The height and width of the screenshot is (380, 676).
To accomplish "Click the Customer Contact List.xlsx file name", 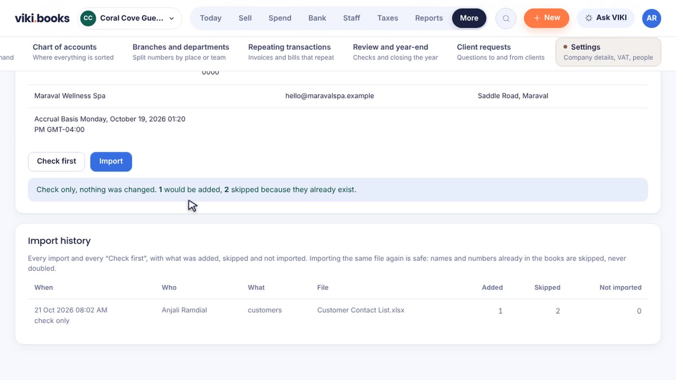I will pos(361,310).
